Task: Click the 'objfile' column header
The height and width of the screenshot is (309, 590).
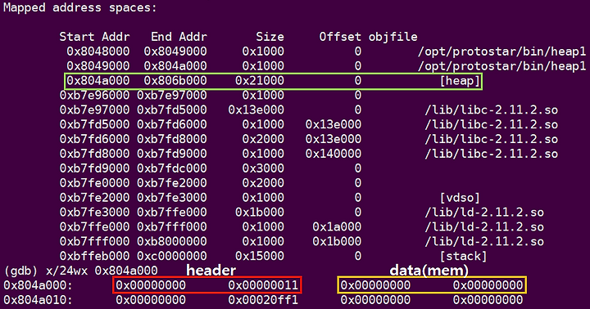Action: point(393,37)
